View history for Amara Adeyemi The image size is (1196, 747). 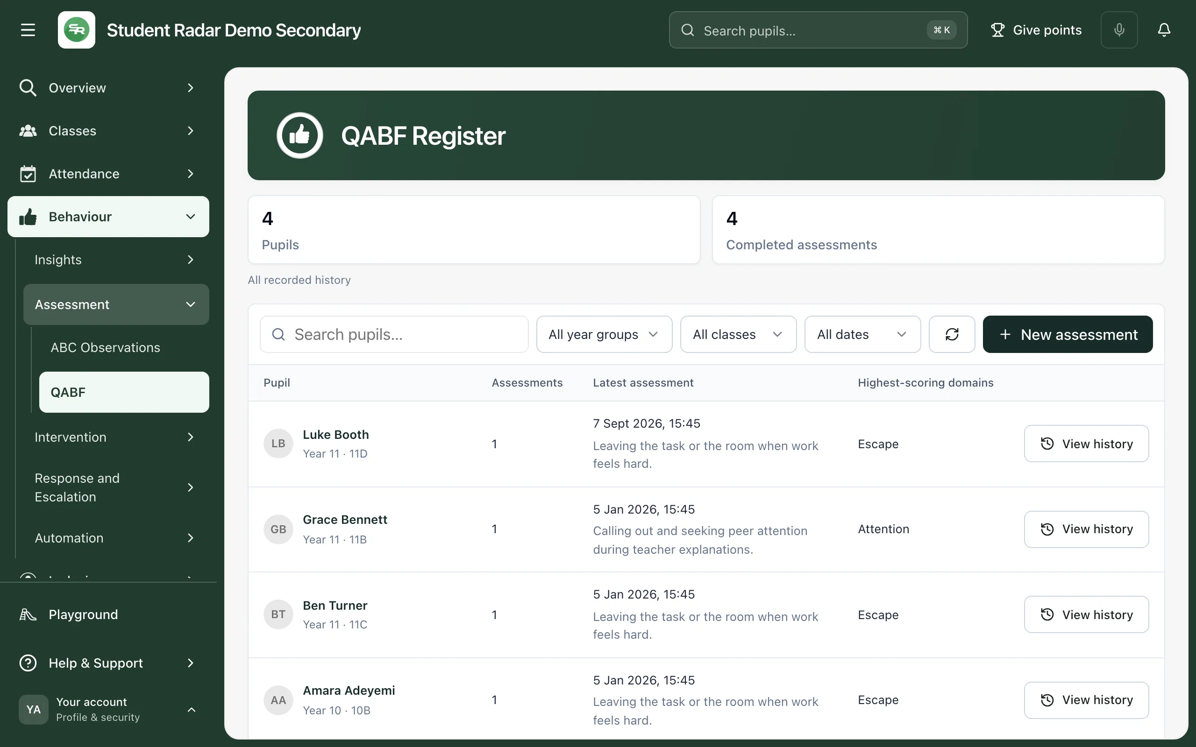(x=1086, y=700)
